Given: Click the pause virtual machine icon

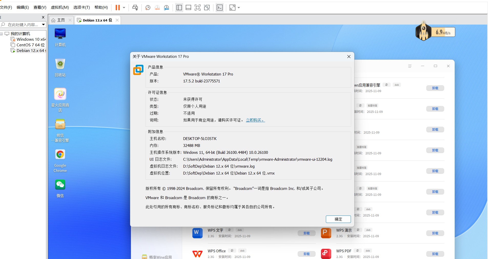Looking at the screenshot, I should [x=118, y=8].
